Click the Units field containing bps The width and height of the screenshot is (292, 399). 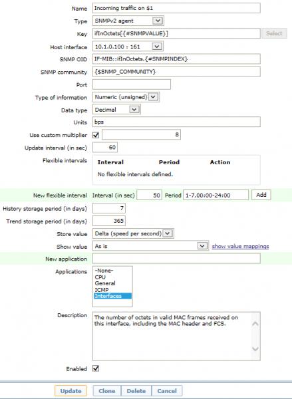(176, 122)
